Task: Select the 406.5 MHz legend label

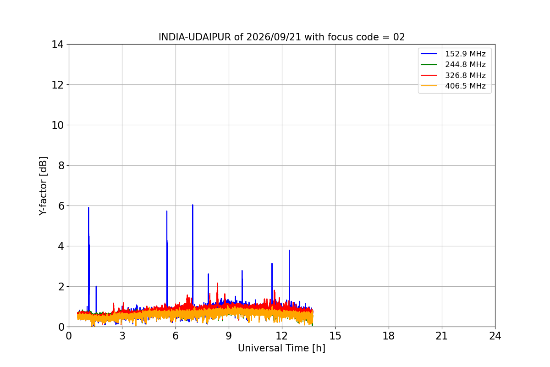Action: click(x=466, y=86)
